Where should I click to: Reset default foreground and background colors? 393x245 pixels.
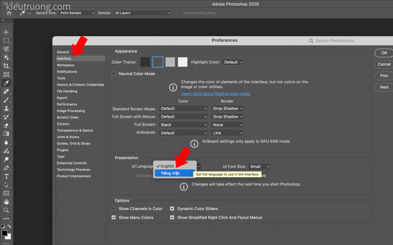3,226
